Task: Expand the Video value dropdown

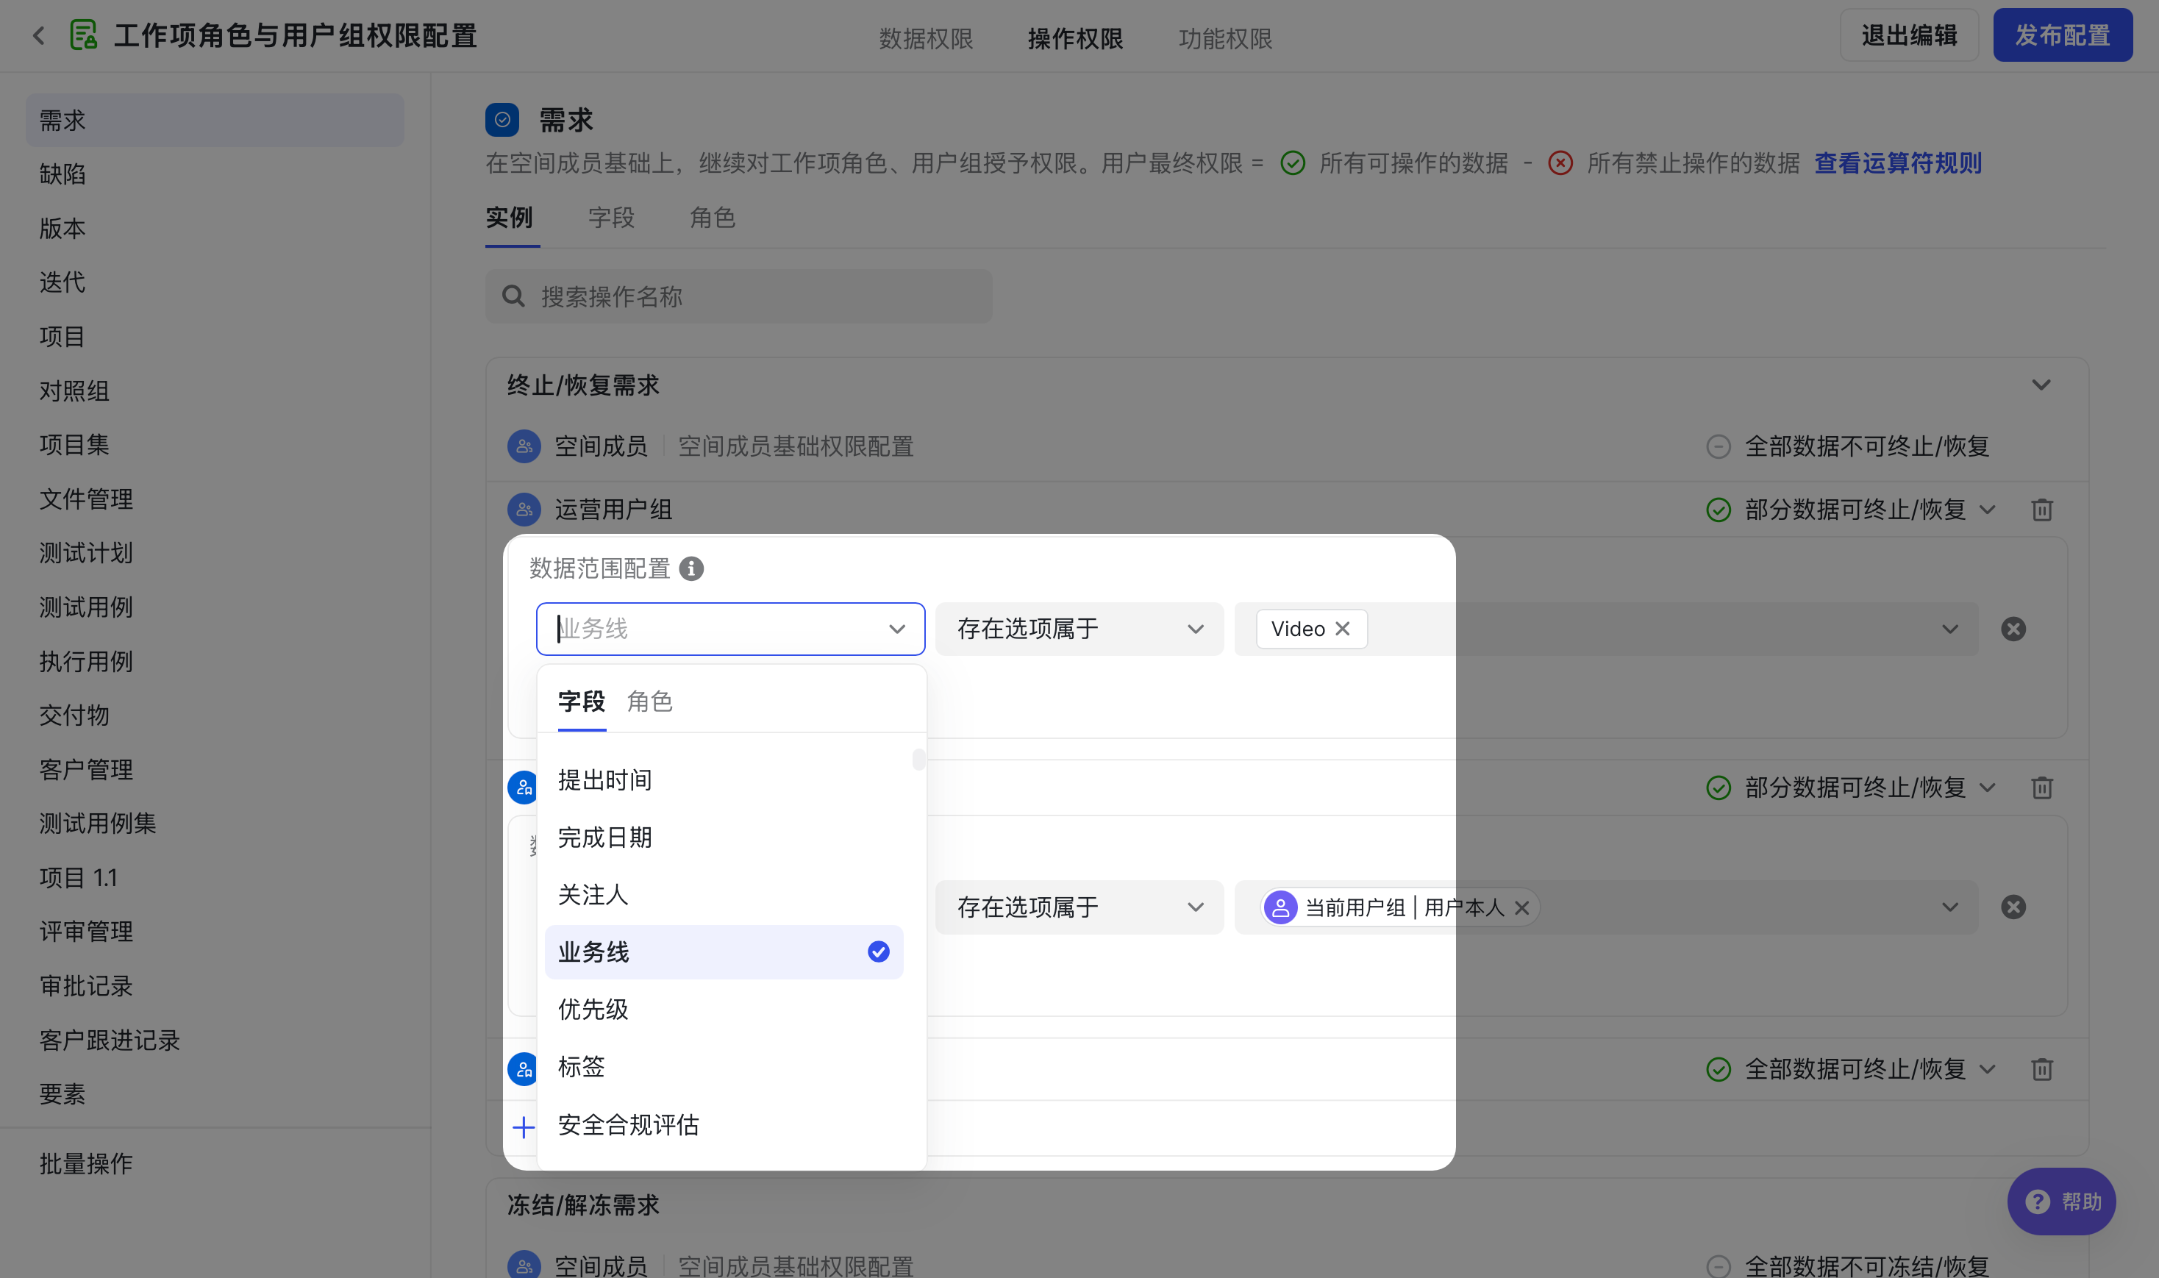Action: (1949, 629)
